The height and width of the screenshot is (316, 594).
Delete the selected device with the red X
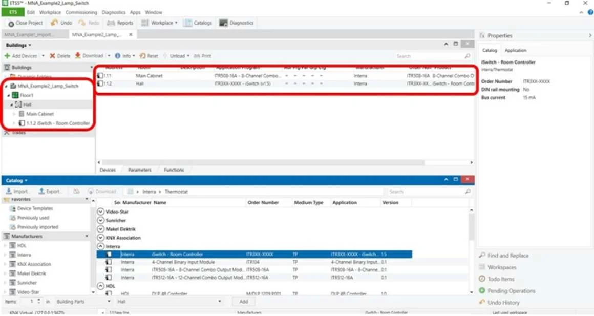coord(52,56)
